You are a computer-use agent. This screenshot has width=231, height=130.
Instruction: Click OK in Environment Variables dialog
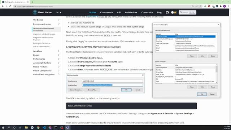pos(202,94)
